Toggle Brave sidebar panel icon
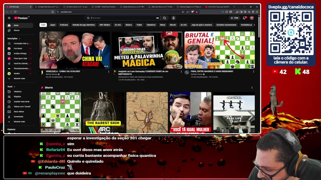321x180 pixels. [241, 12]
